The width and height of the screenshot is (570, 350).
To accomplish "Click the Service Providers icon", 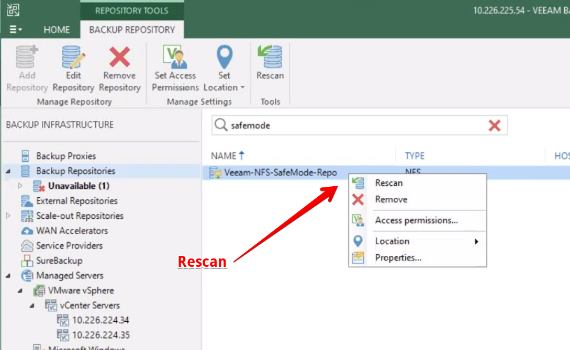I will 27,246.
